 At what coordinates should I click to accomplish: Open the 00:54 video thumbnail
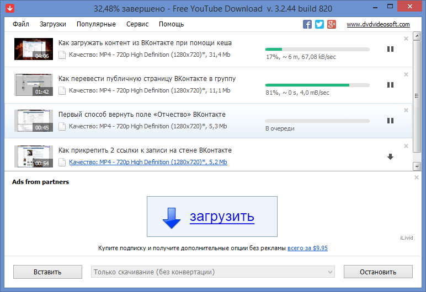point(34,156)
